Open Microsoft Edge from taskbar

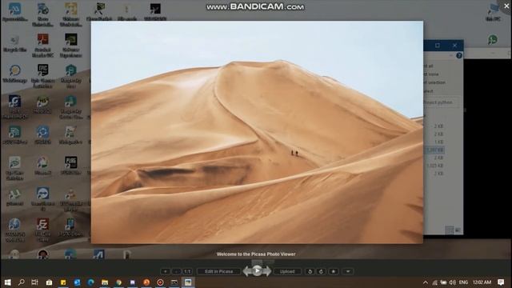(x=90, y=282)
